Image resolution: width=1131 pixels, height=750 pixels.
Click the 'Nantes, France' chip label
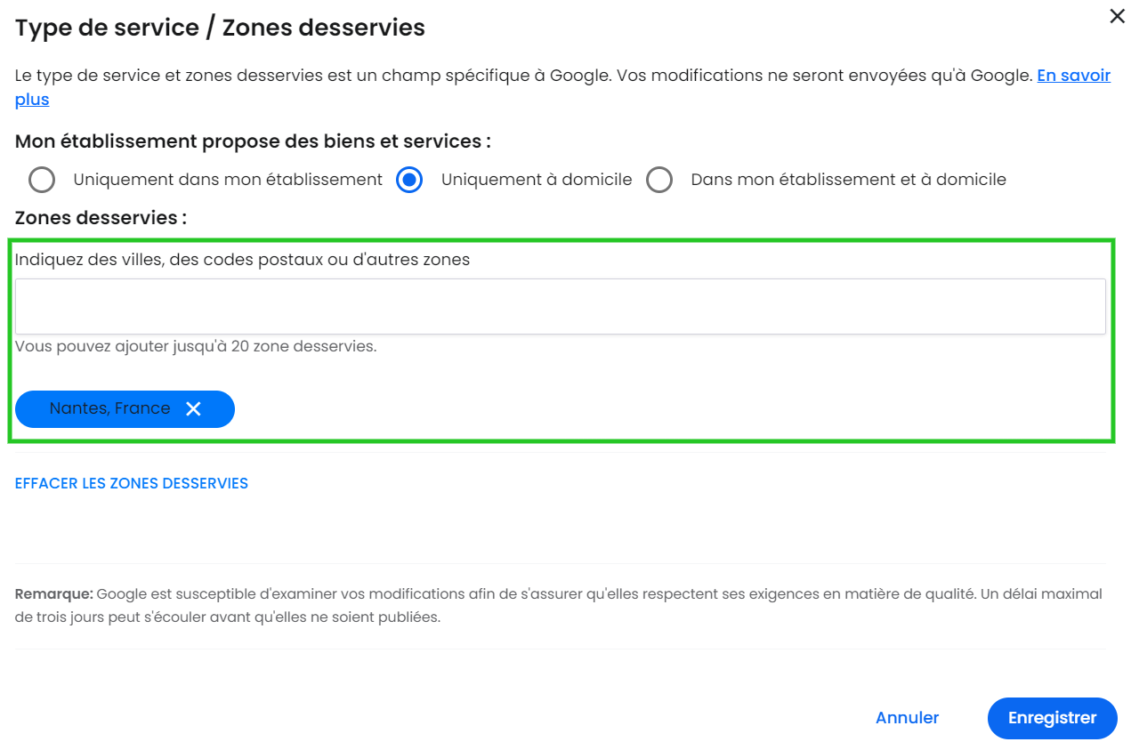click(109, 409)
